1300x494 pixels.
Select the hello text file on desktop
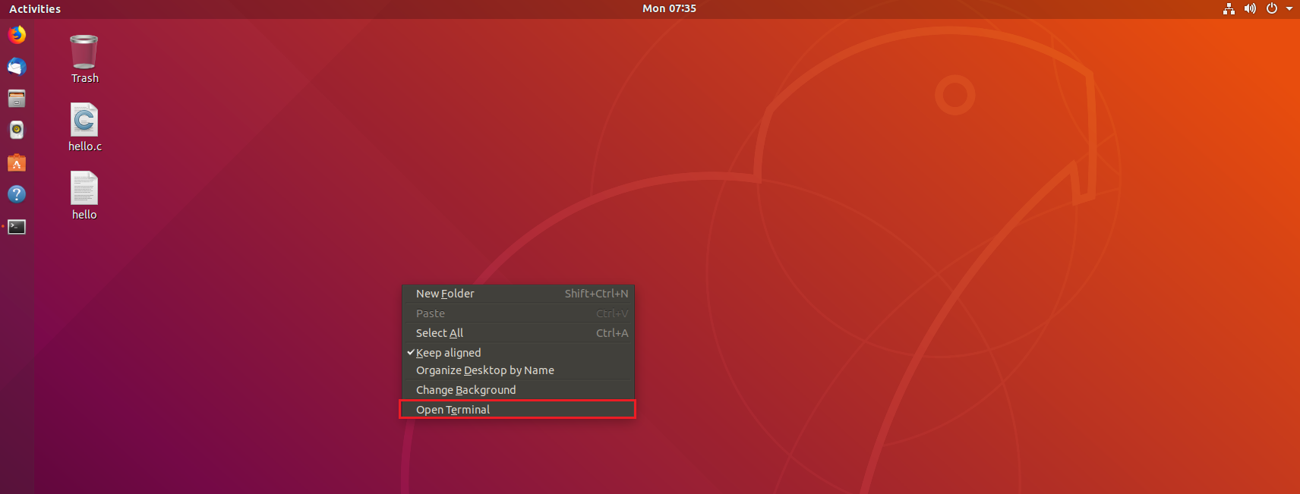click(x=84, y=196)
